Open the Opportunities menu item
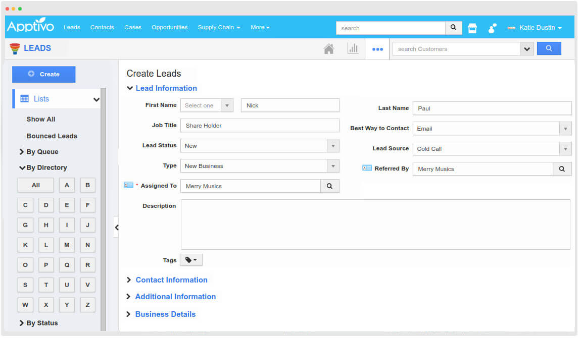Viewport: 581px width, 338px height. (169, 27)
